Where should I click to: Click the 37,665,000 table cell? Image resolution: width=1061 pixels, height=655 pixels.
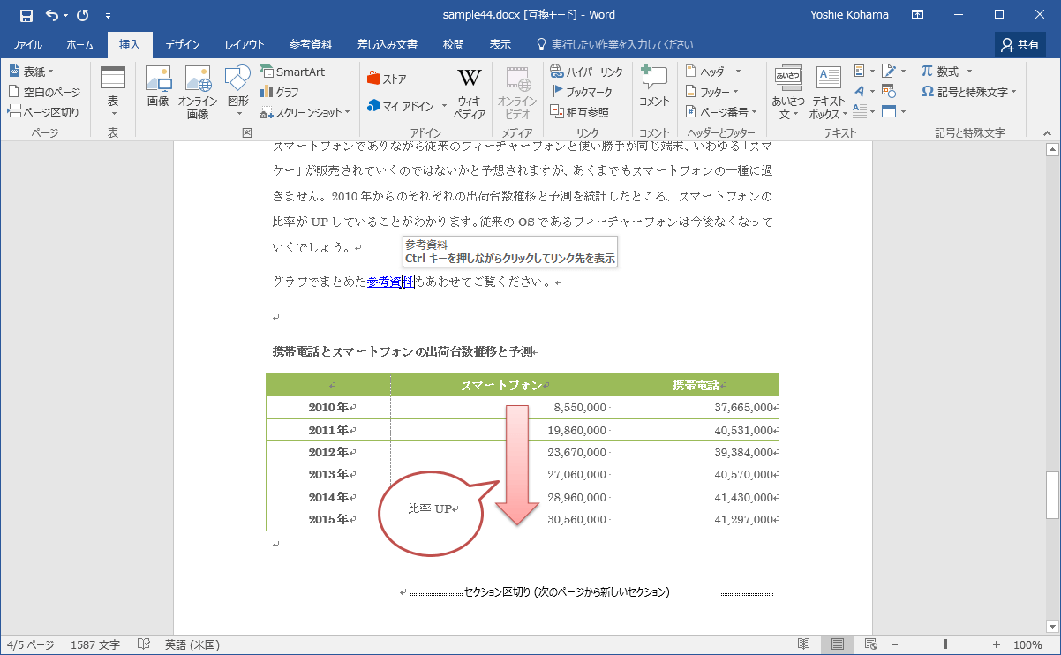[x=696, y=408]
